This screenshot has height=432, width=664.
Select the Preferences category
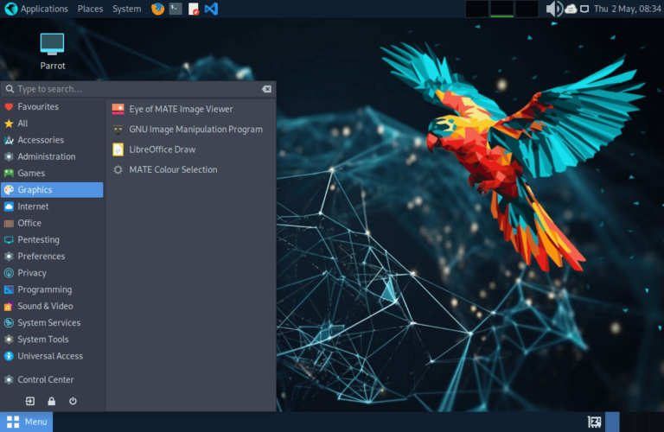[x=52, y=256]
